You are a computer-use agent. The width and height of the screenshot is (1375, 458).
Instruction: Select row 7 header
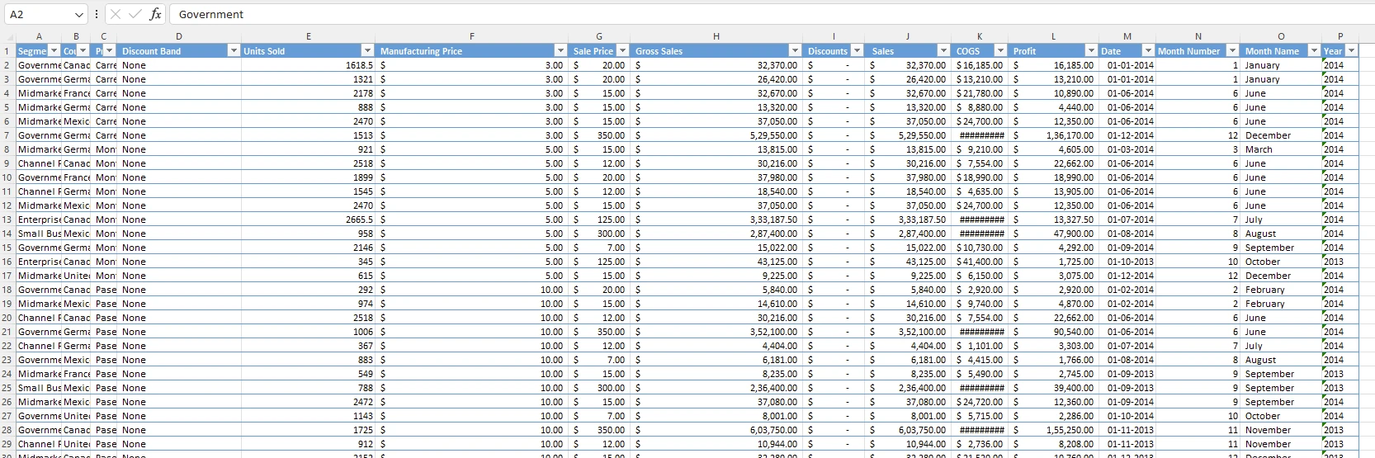pyautogui.click(x=7, y=135)
